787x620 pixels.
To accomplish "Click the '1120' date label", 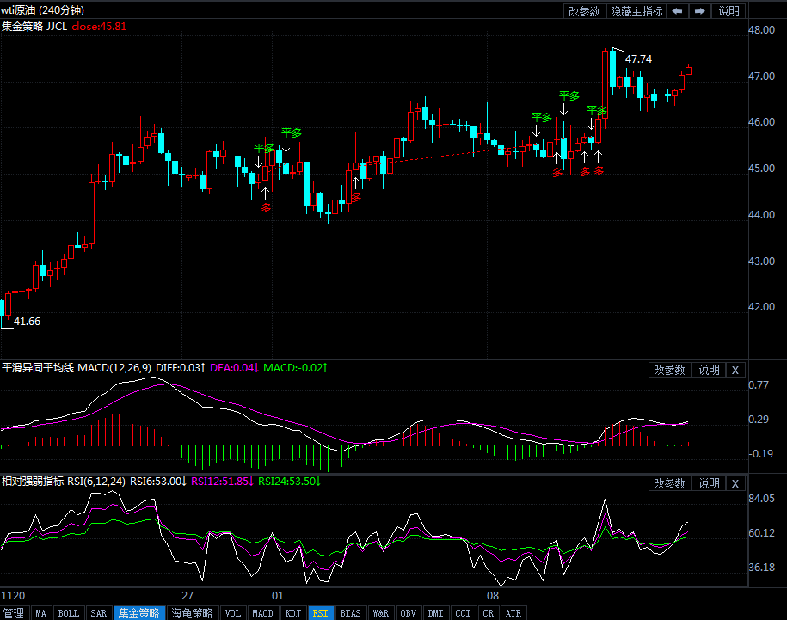I will [13, 595].
